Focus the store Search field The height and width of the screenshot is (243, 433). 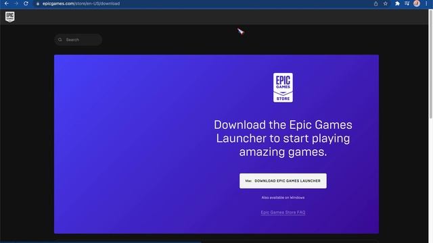pos(78,40)
